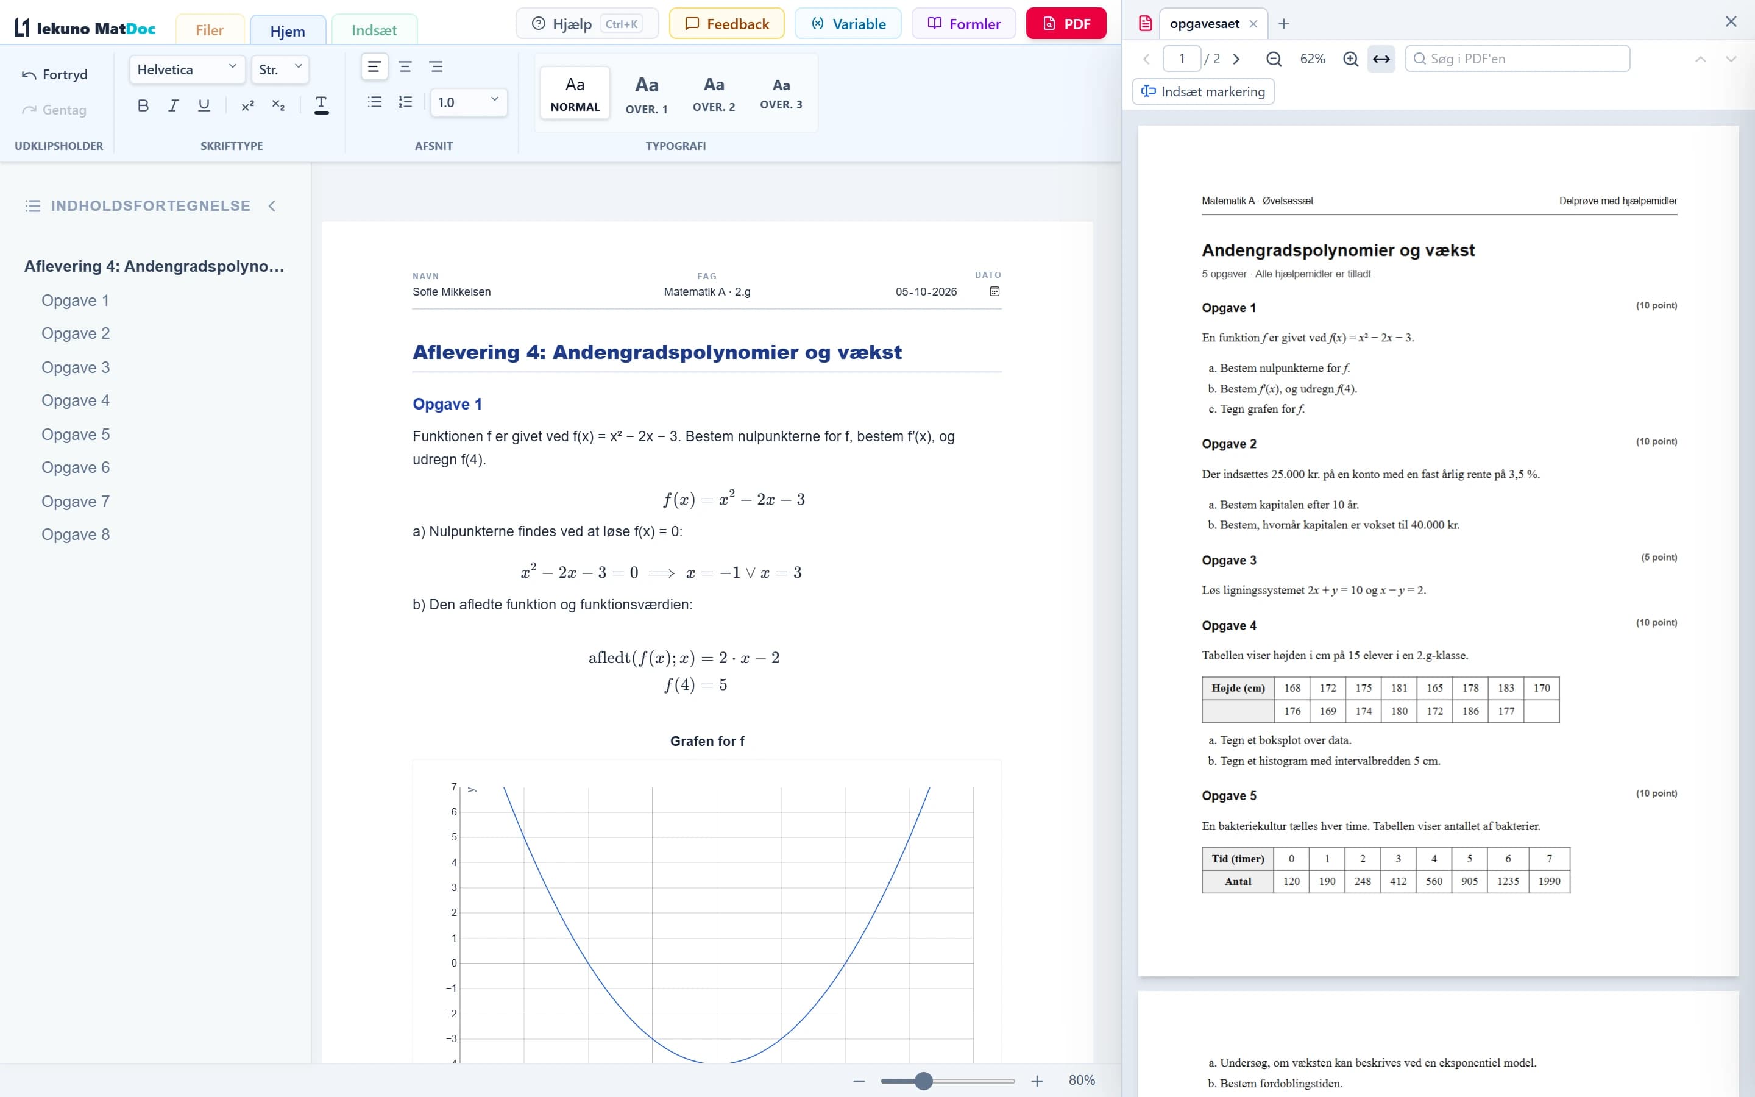Apply superscript formatting

[x=248, y=106]
